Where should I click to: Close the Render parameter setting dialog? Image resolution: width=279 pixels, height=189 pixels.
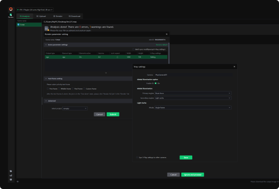[166, 34]
